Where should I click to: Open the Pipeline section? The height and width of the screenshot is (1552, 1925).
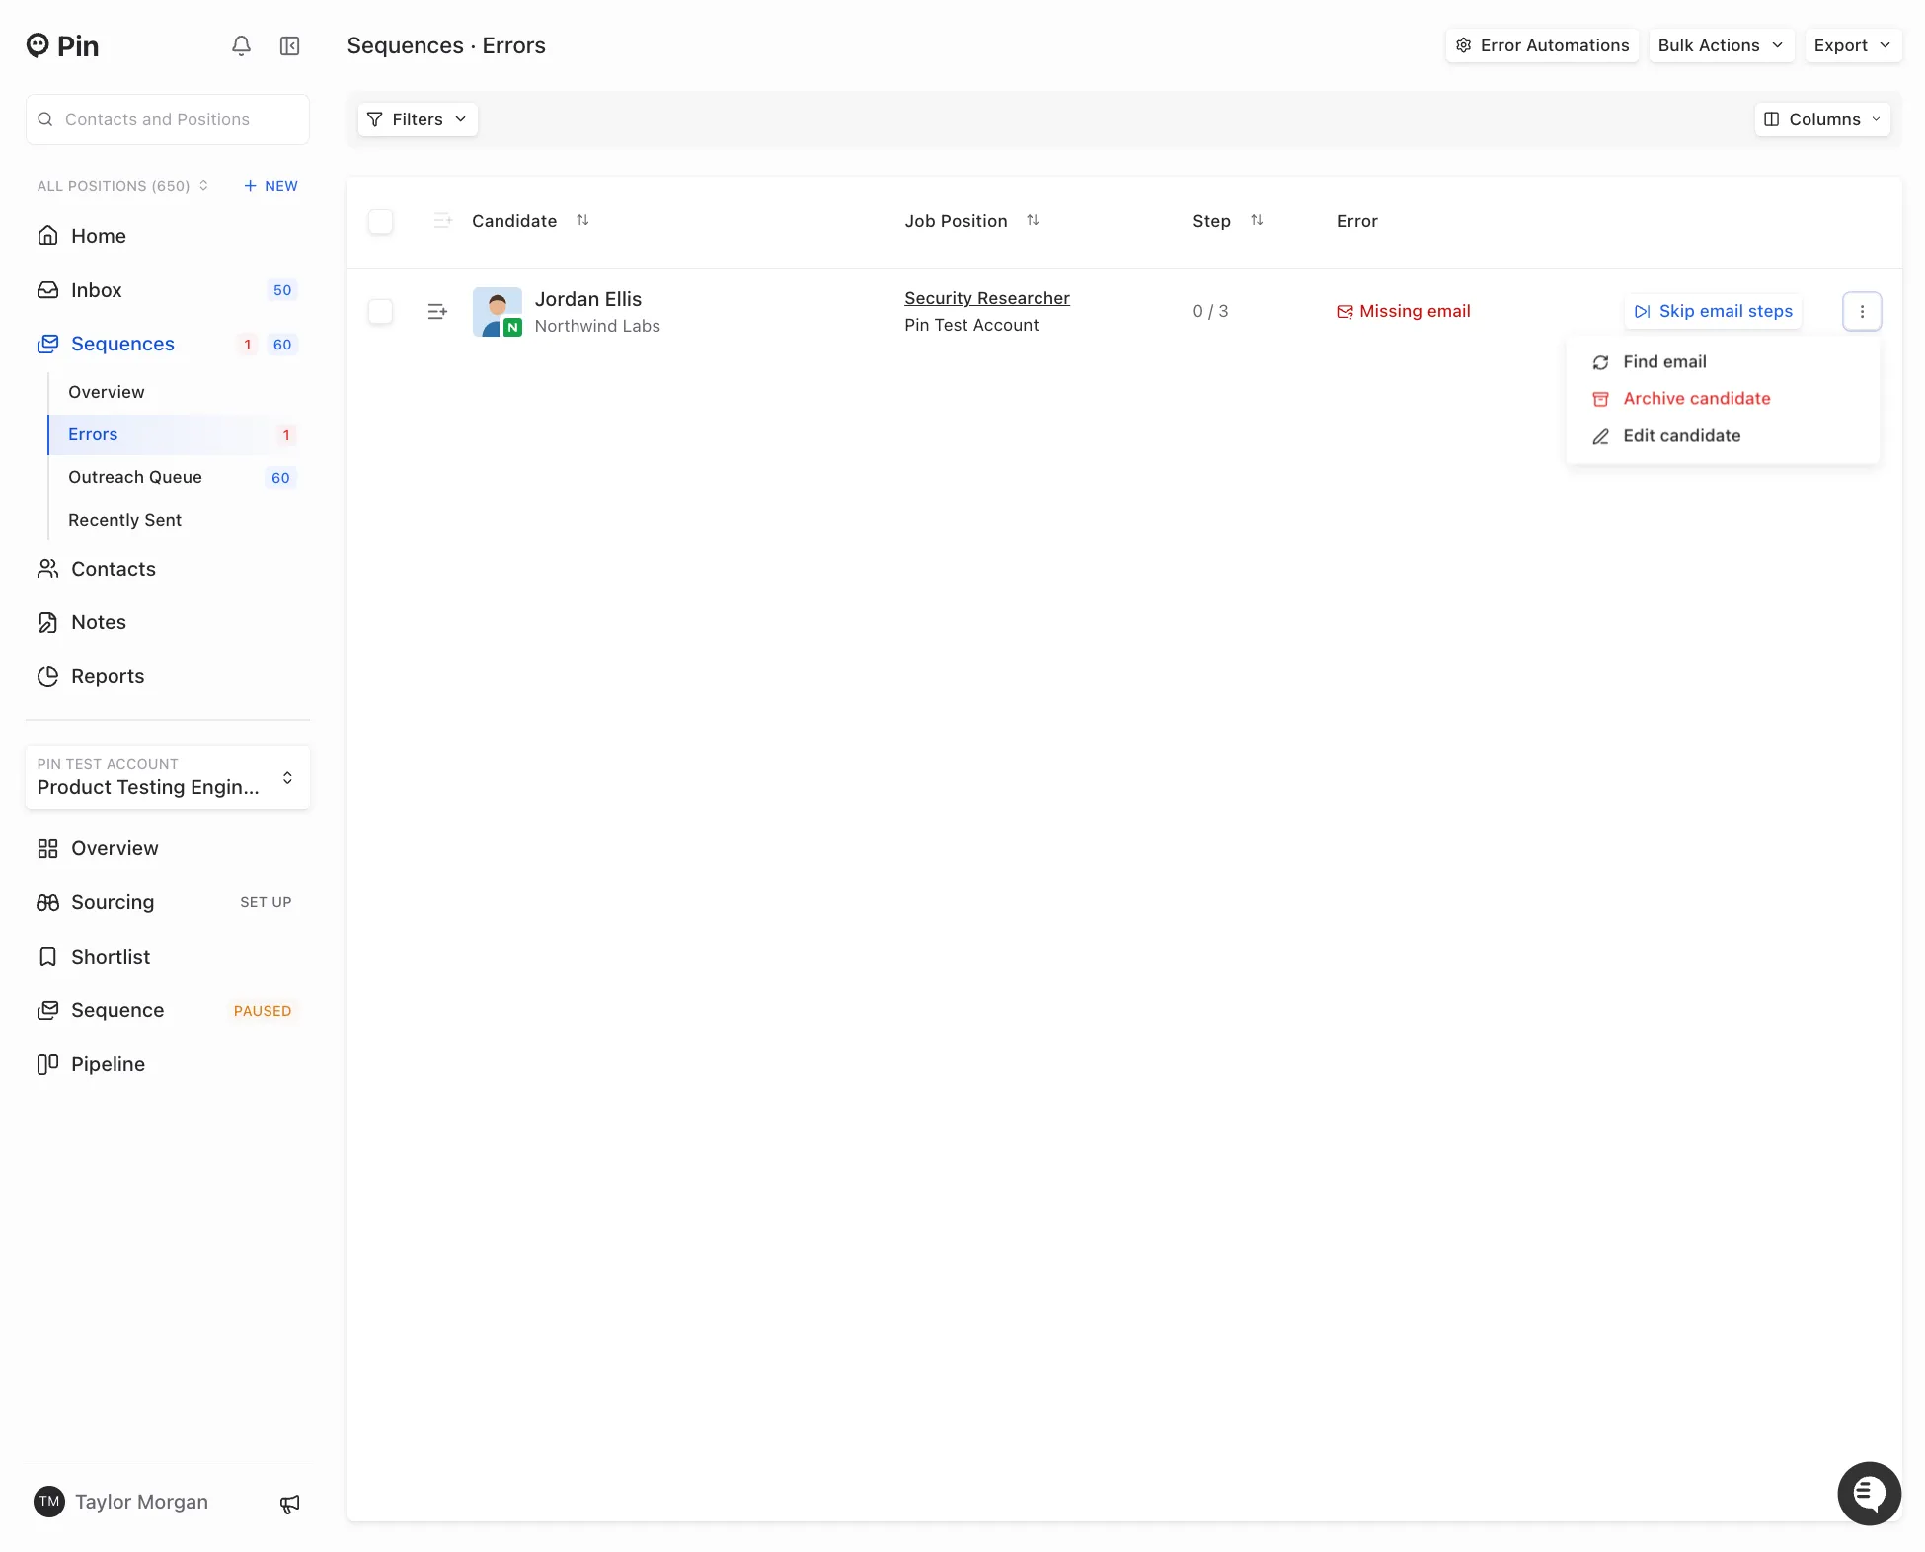[x=168, y=1064]
